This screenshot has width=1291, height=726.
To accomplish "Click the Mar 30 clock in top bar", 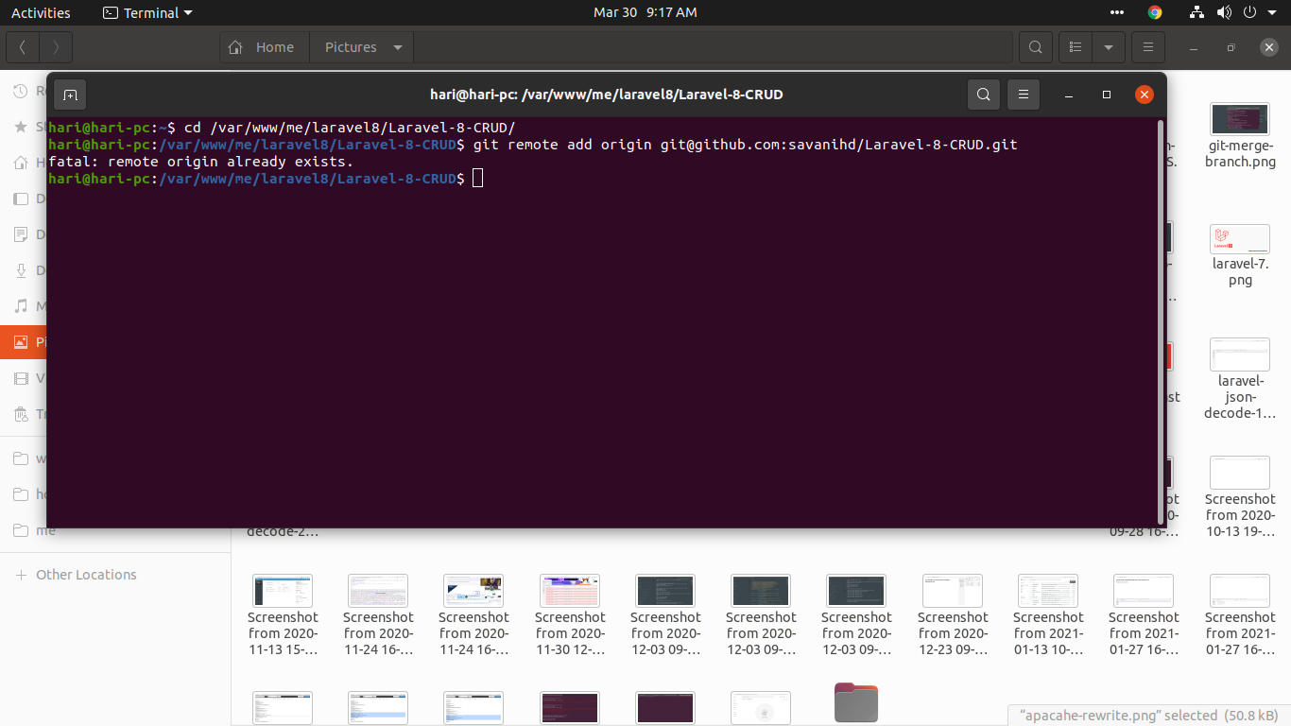I will click(x=645, y=12).
